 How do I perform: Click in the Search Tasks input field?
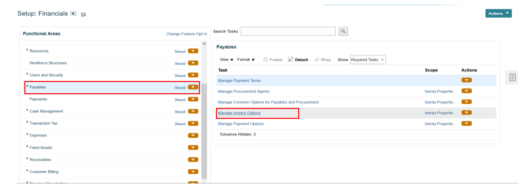[x=288, y=31]
